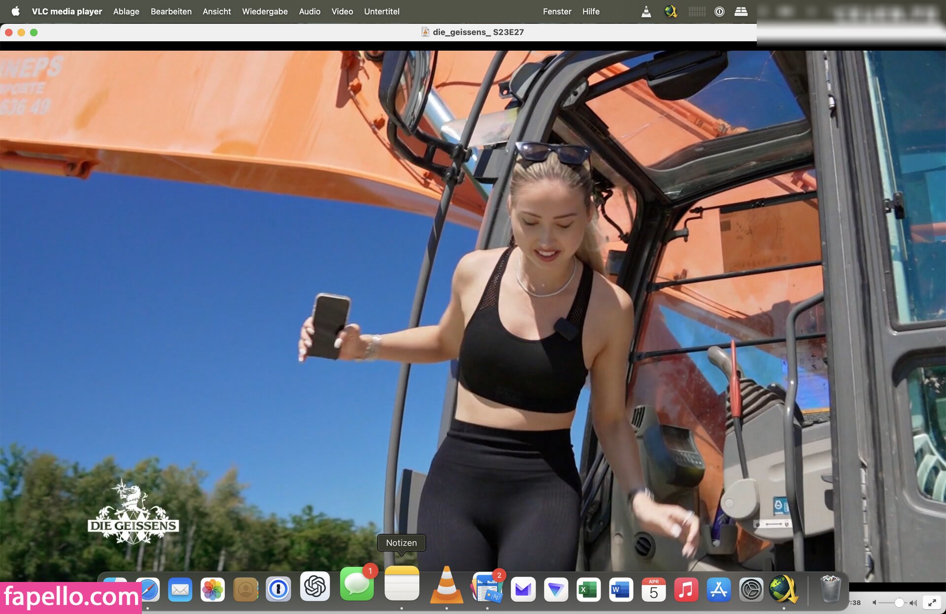946x614 pixels.
Task: Expand the Audio menu
Action: tap(309, 11)
